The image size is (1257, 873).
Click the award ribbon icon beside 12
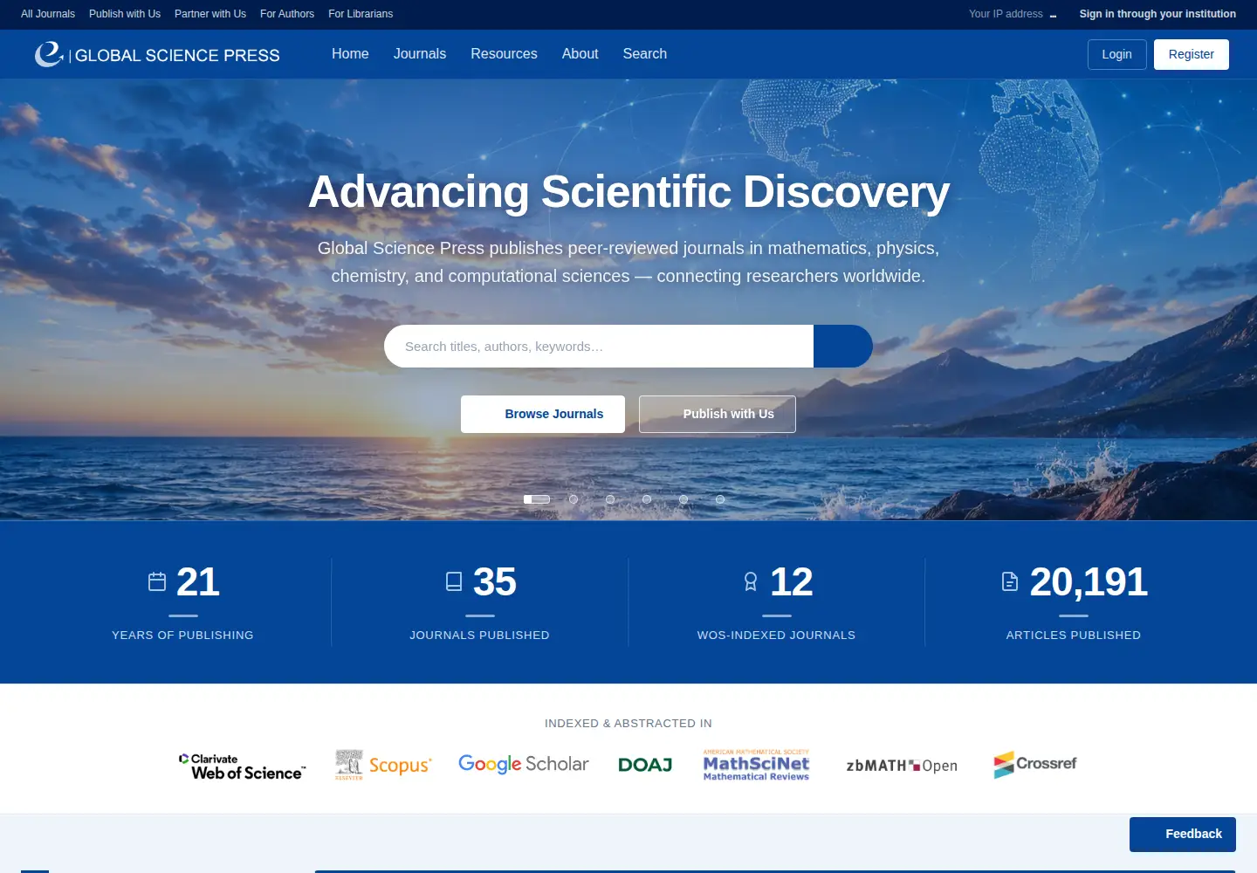click(751, 581)
